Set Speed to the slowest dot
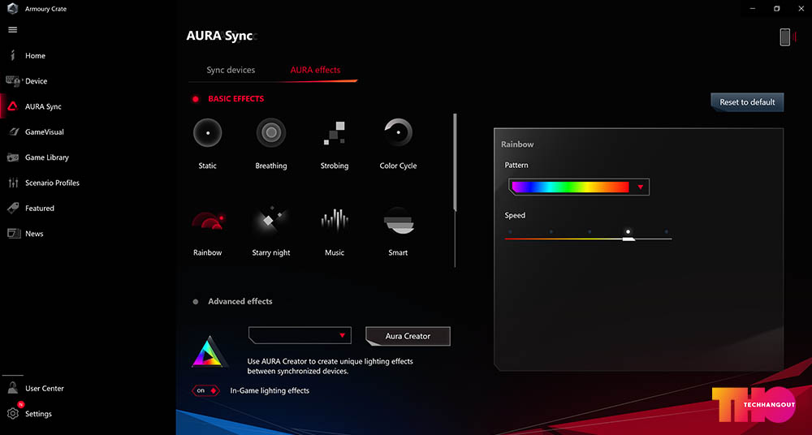Viewport: 812px width, 435px height. 510,232
